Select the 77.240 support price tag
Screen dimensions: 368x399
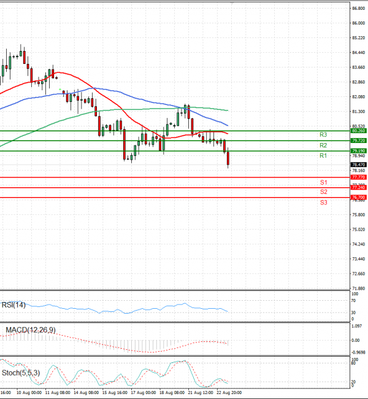coord(359,188)
